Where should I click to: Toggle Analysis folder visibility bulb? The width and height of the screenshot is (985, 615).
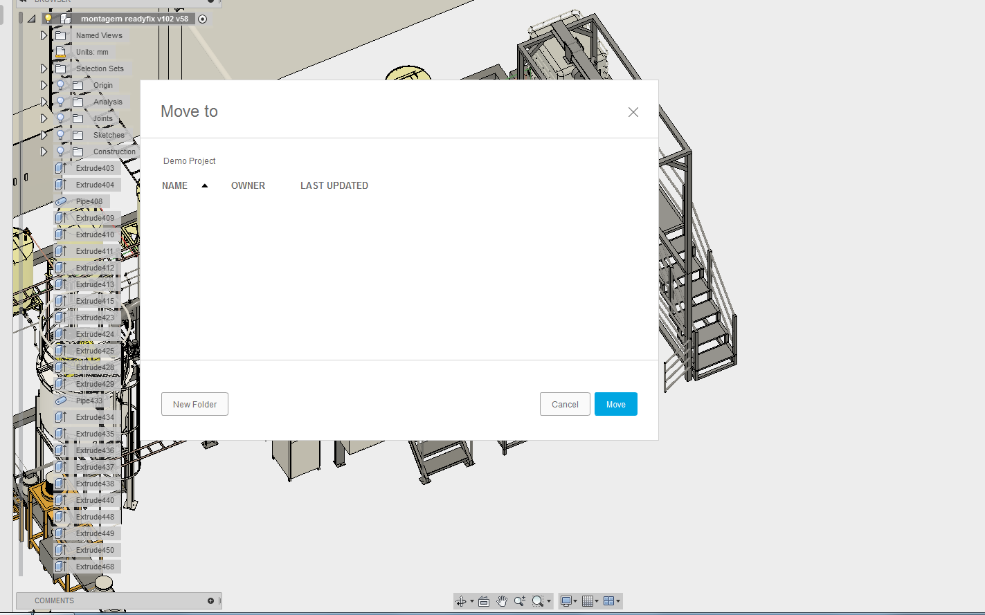(61, 102)
